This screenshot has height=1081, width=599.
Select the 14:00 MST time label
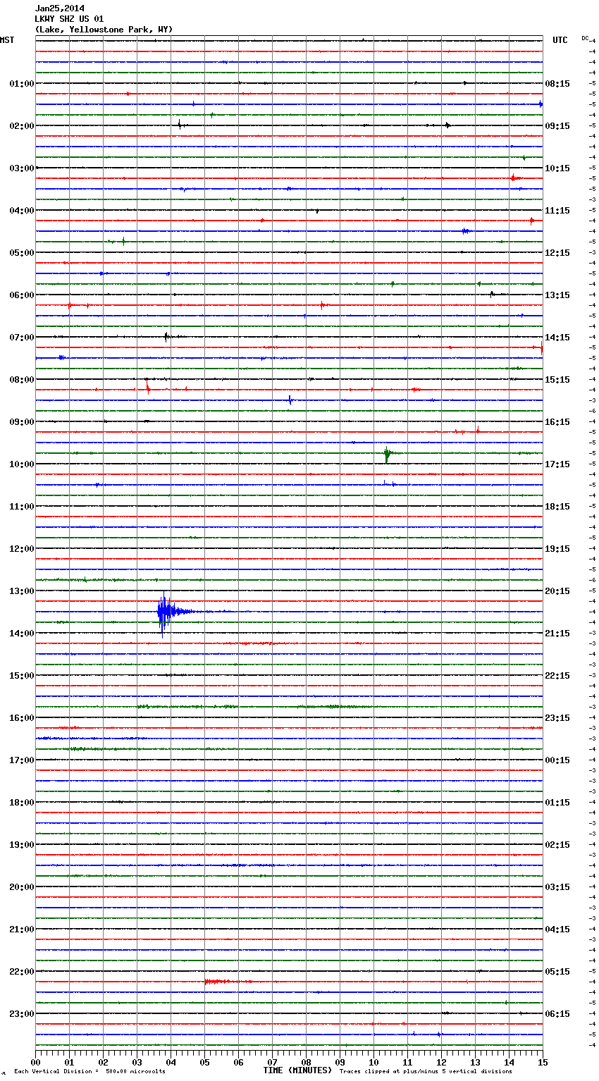point(22,634)
